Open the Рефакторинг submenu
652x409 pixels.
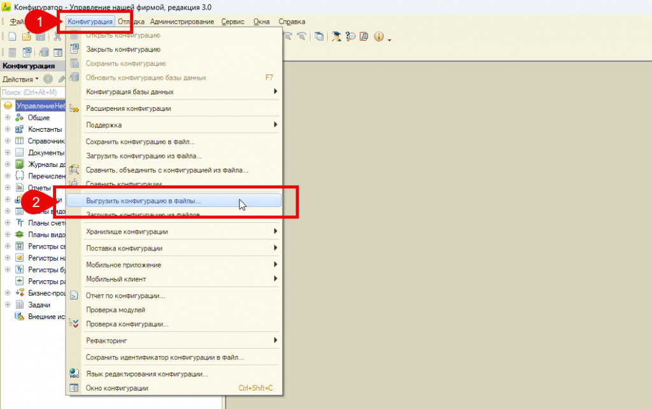click(x=174, y=340)
